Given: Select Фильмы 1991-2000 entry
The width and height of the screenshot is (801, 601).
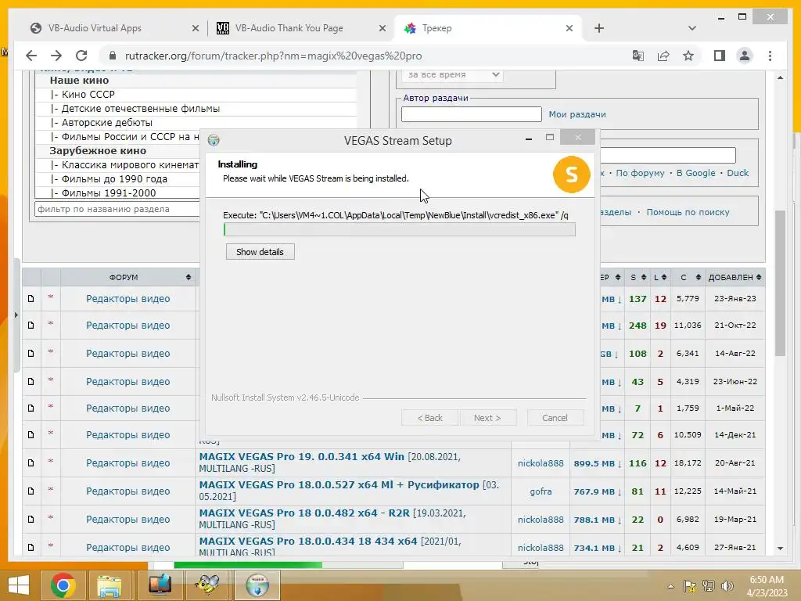Looking at the screenshot, I should tap(108, 193).
